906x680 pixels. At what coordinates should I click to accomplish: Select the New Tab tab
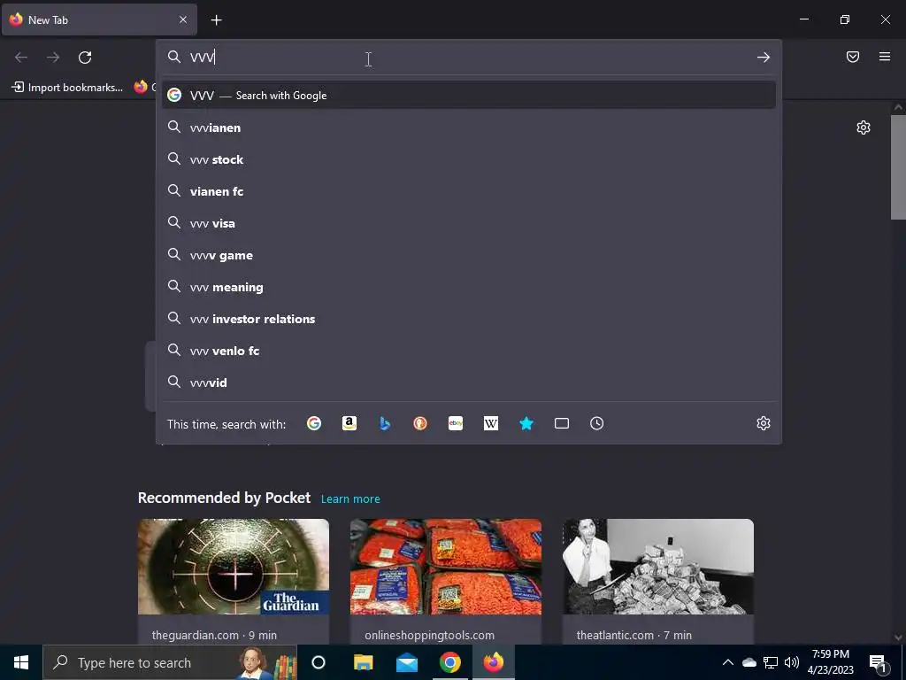coord(99,19)
